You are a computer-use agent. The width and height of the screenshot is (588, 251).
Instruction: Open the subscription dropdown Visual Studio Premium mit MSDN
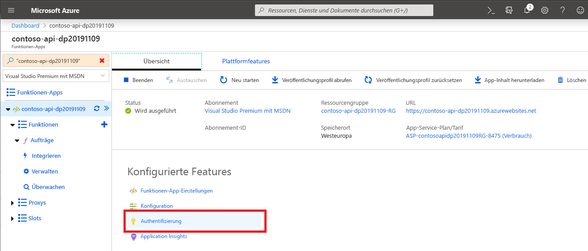point(56,76)
